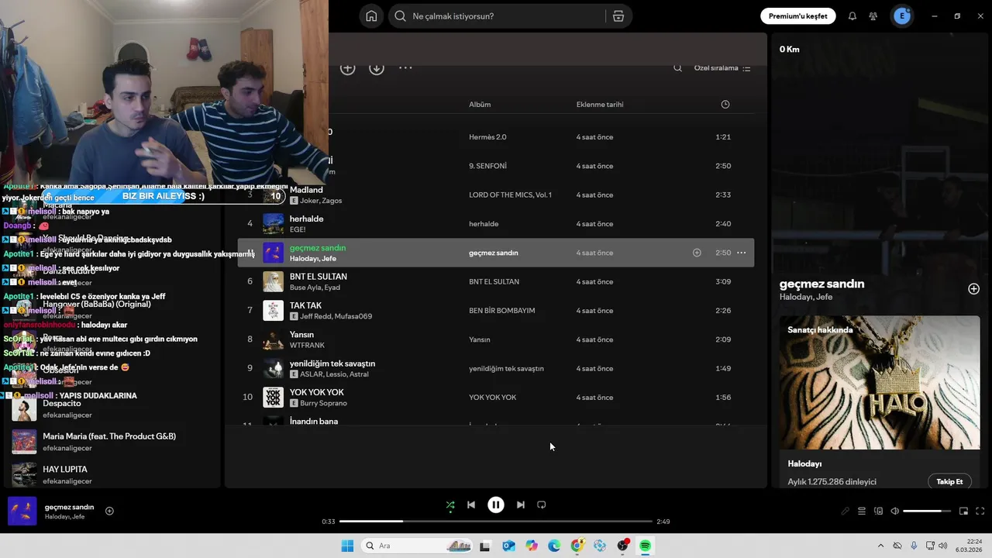
Task: Click the TAK TAK cover thumbnail
Action: pyautogui.click(x=273, y=311)
